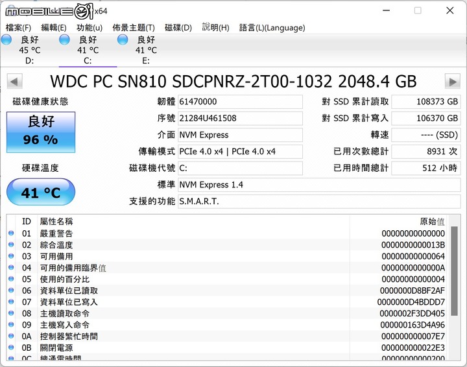Click the rotation rate value ---- (SSD)
467x367 pixels.
[426, 135]
